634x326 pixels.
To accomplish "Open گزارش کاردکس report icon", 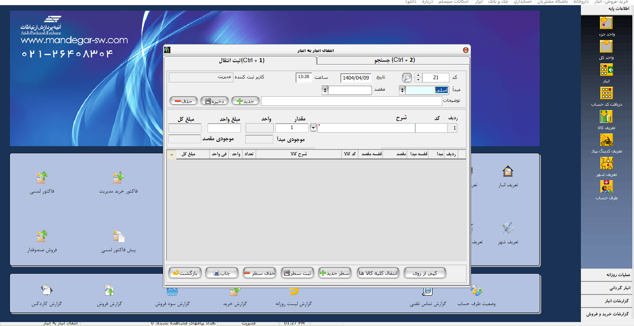I will tap(46, 290).
